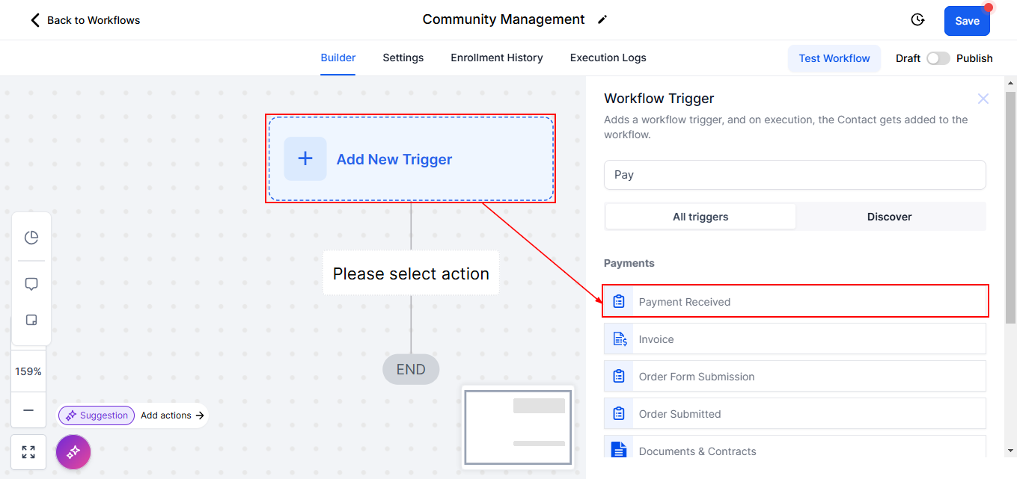This screenshot has height=479, width=1017.
Task: Choose the Order Form Submission trigger
Action: coord(795,376)
